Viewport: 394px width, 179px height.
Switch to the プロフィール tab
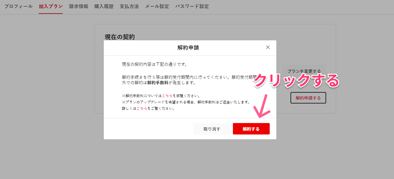pos(18,6)
